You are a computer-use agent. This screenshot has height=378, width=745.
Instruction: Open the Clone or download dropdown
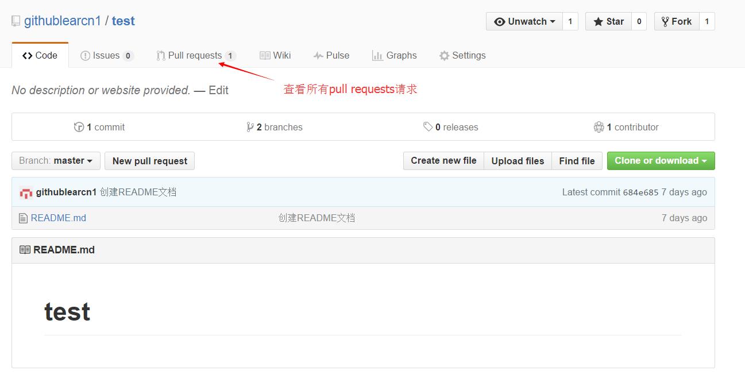click(660, 161)
